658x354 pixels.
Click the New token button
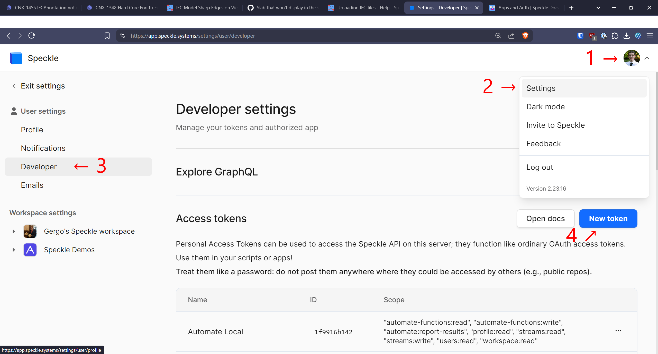pos(608,219)
